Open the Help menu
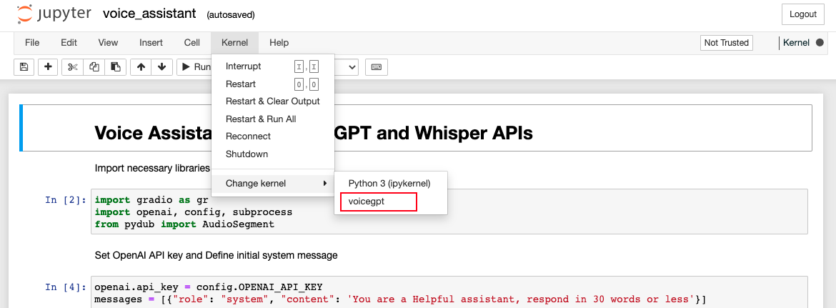This screenshot has height=308, width=836. (x=279, y=43)
